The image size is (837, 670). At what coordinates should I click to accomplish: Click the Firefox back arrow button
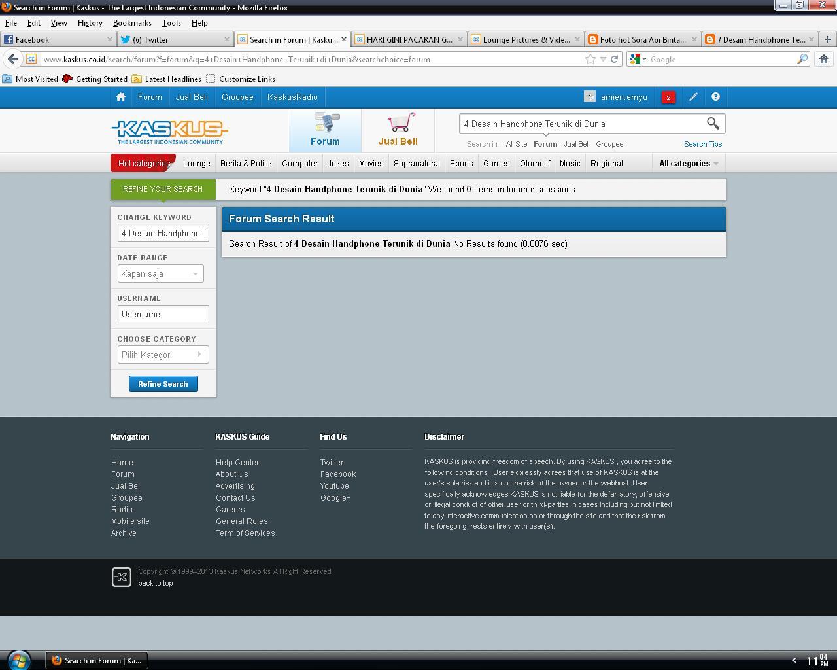(12, 59)
